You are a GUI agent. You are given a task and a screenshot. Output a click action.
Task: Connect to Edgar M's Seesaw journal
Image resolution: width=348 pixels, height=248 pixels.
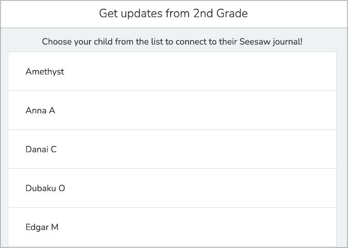(172, 227)
